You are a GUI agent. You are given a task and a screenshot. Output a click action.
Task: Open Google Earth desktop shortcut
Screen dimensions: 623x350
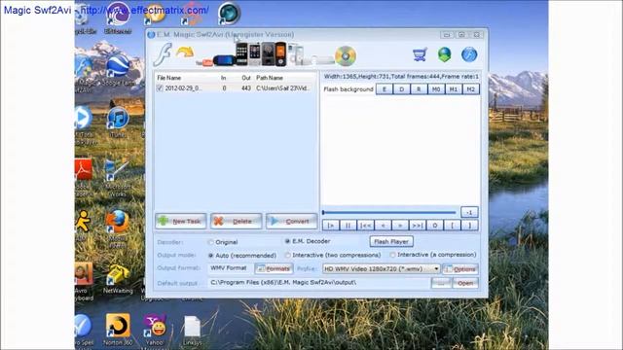[117, 69]
